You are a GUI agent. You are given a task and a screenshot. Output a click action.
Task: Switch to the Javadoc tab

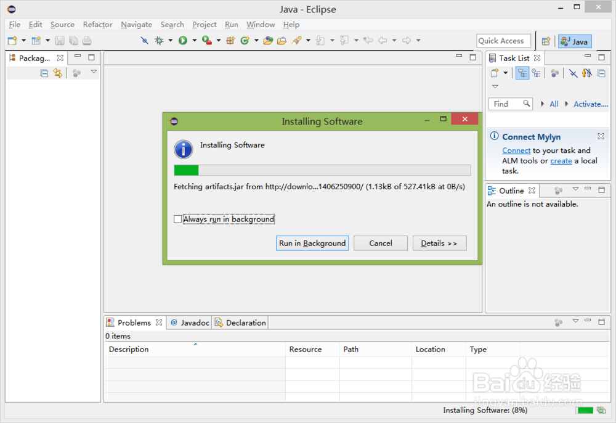(x=189, y=322)
